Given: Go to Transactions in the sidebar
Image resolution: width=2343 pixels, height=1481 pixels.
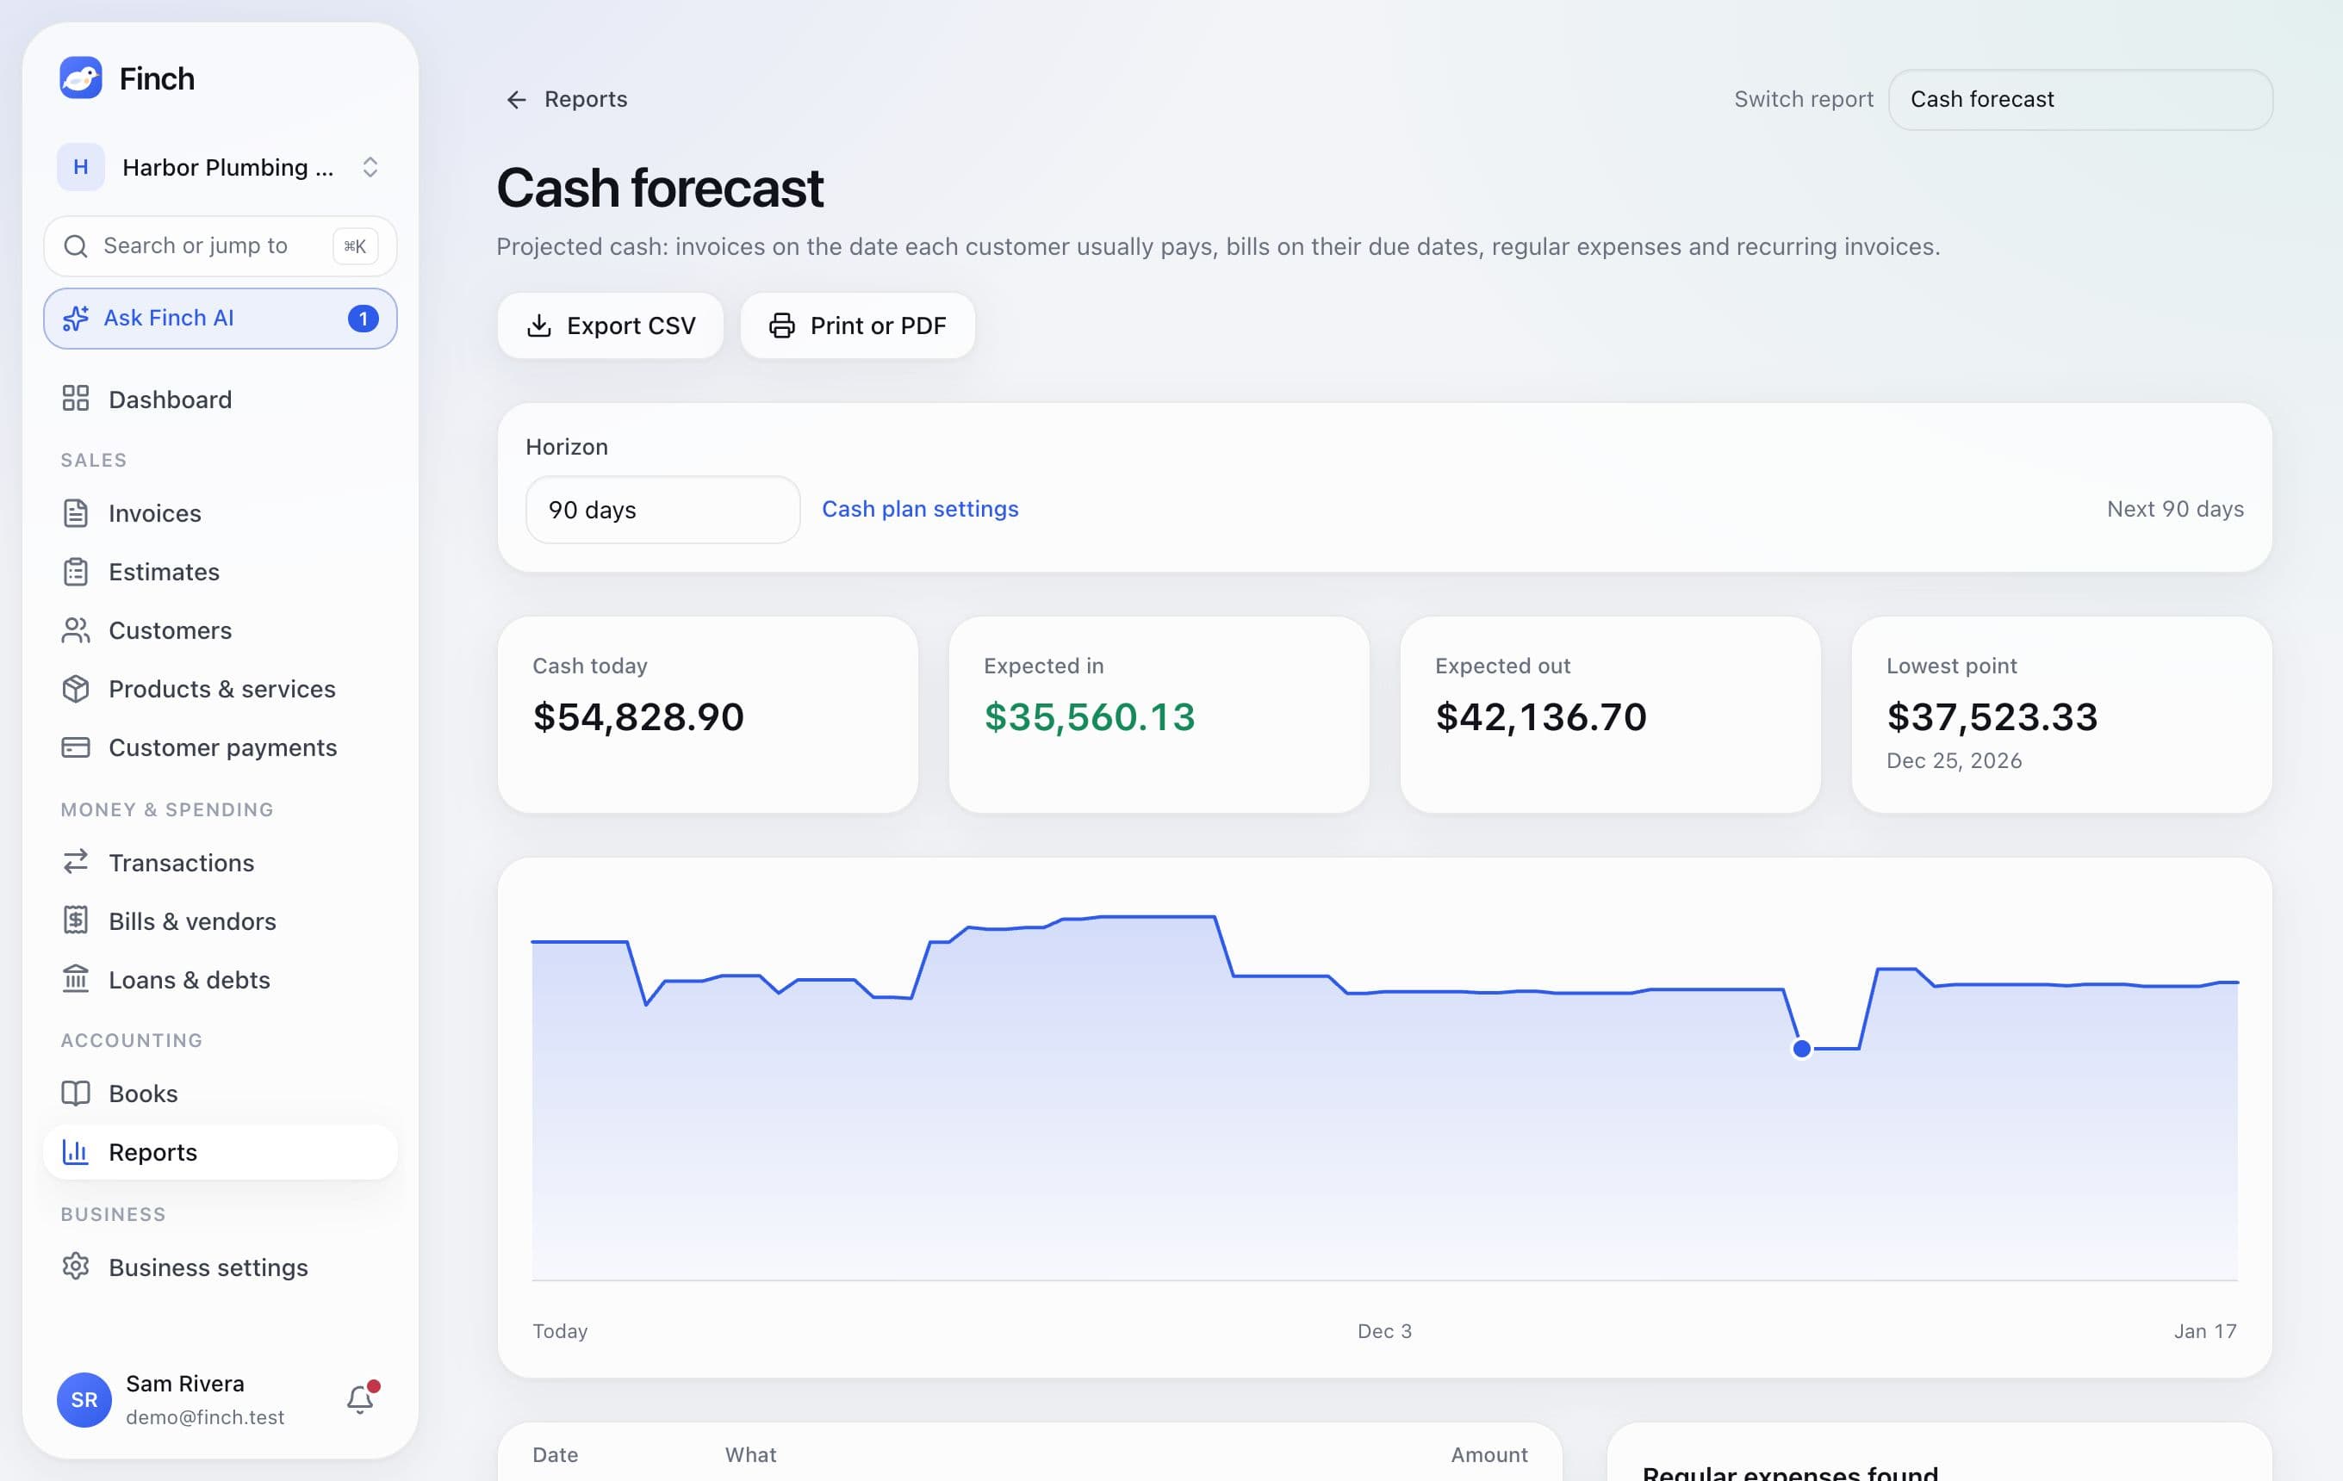Looking at the screenshot, I should (220, 862).
